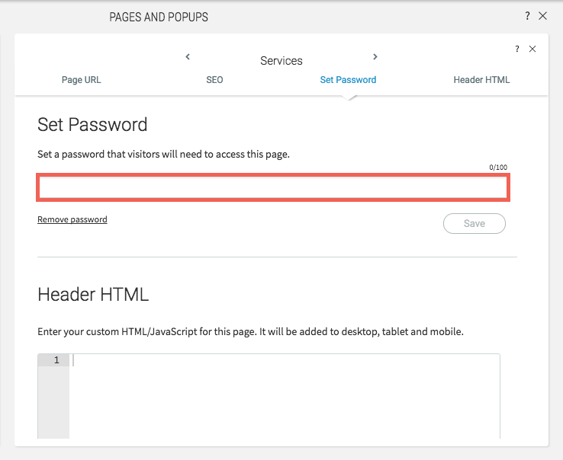Click the Set Password section heading

tap(92, 125)
